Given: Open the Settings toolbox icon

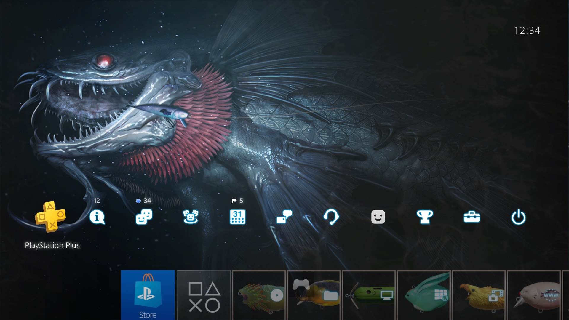Looking at the screenshot, I should 471,217.
